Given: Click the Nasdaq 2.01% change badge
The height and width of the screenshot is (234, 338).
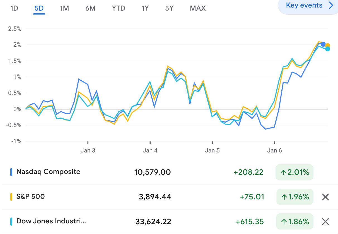Looking at the screenshot, I should click(294, 172).
